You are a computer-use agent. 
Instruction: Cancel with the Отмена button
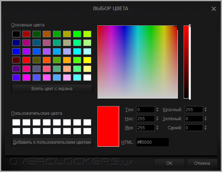pos(202,163)
